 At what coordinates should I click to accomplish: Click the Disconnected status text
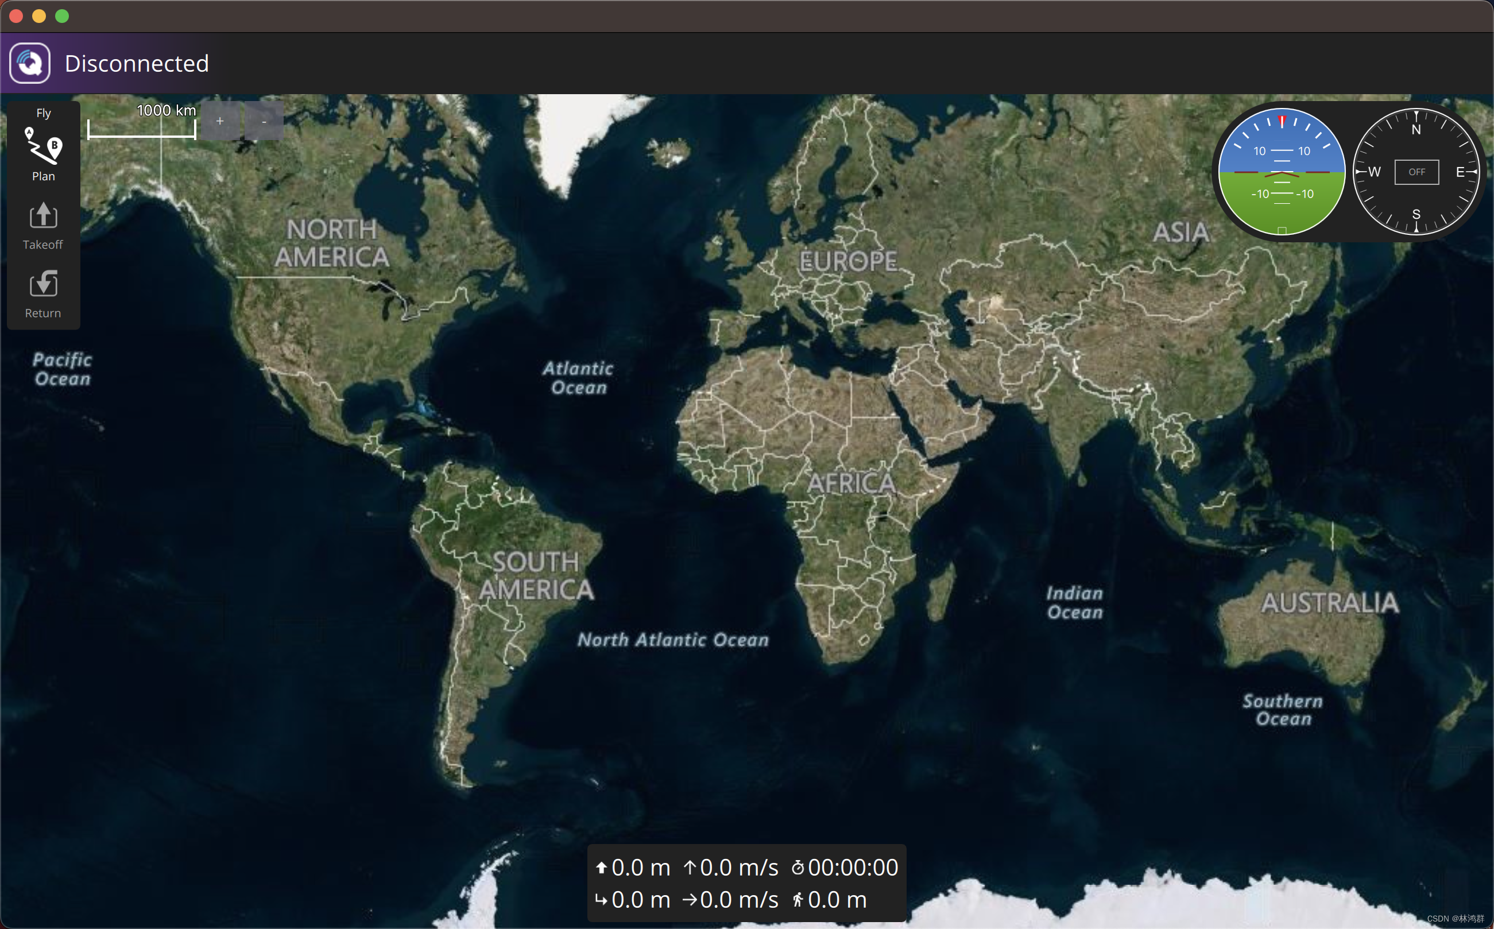tap(137, 63)
